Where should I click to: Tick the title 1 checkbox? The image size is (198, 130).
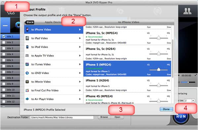click(4, 36)
